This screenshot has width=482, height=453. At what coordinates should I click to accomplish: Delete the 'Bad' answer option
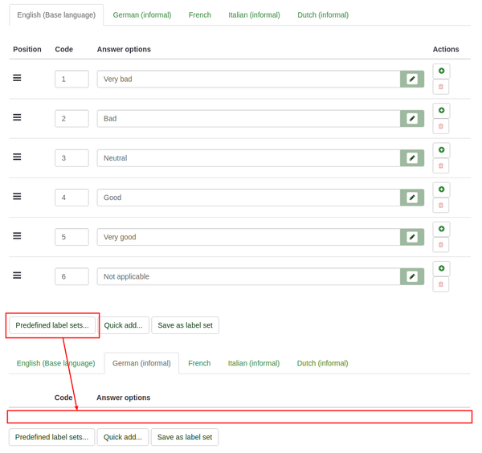pyautogui.click(x=441, y=126)
